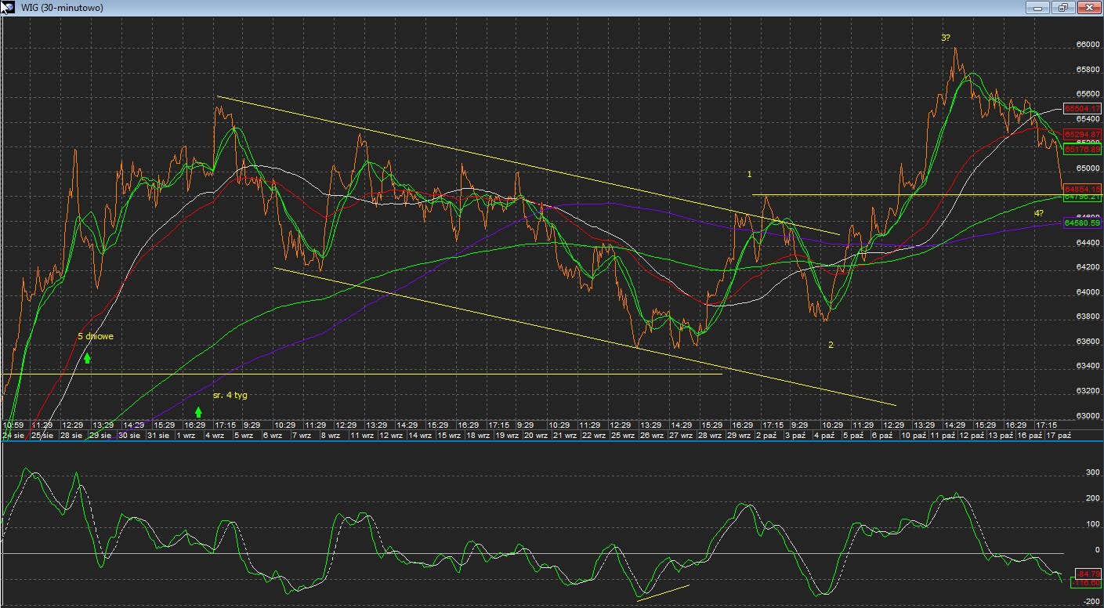
Task: Restore down the WIG chart window
Action: [1063, 8]
